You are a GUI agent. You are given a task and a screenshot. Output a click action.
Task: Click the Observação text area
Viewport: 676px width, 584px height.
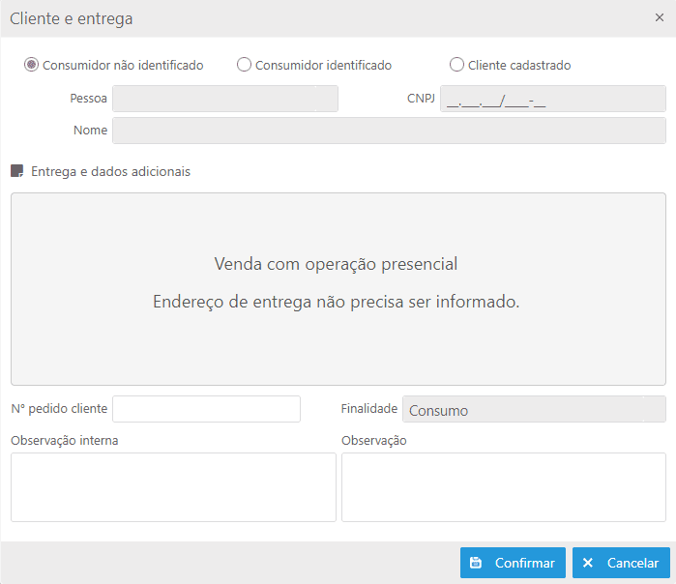pos(504,487)
